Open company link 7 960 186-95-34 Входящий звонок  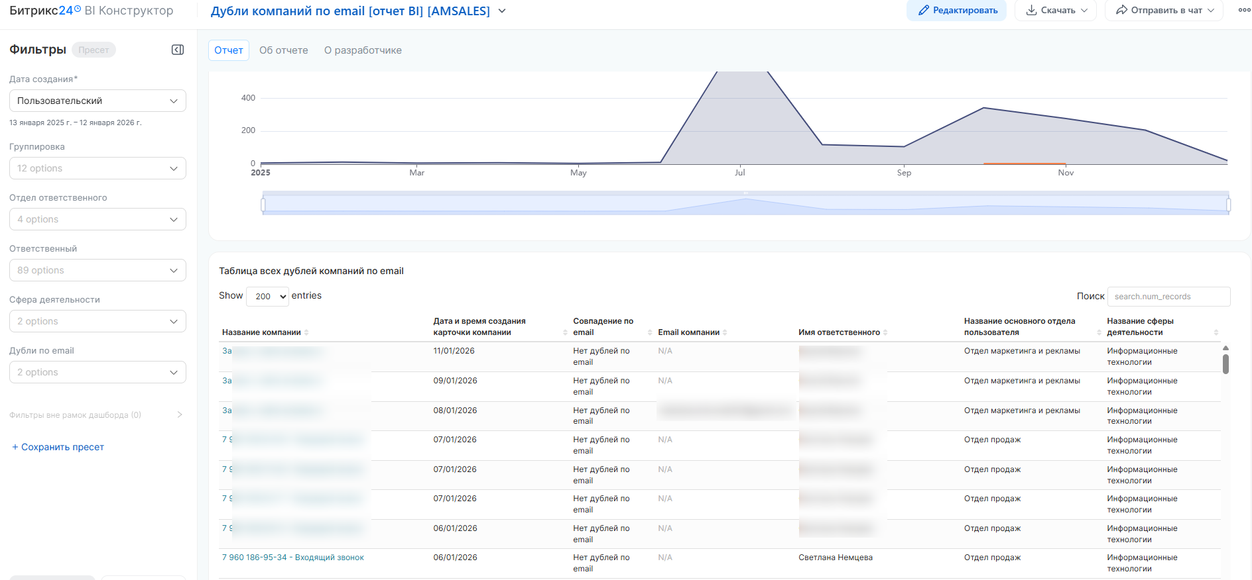click(x=292, y=557)
